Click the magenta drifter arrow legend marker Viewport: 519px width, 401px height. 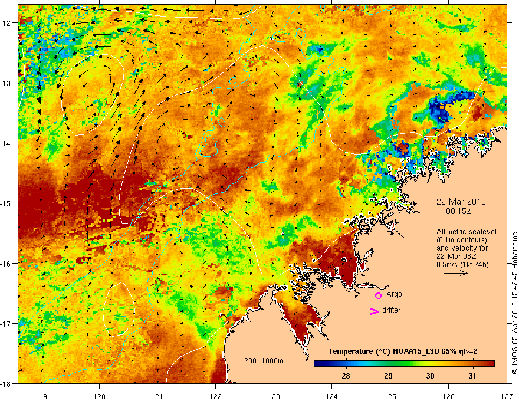[x=375, y=311]
